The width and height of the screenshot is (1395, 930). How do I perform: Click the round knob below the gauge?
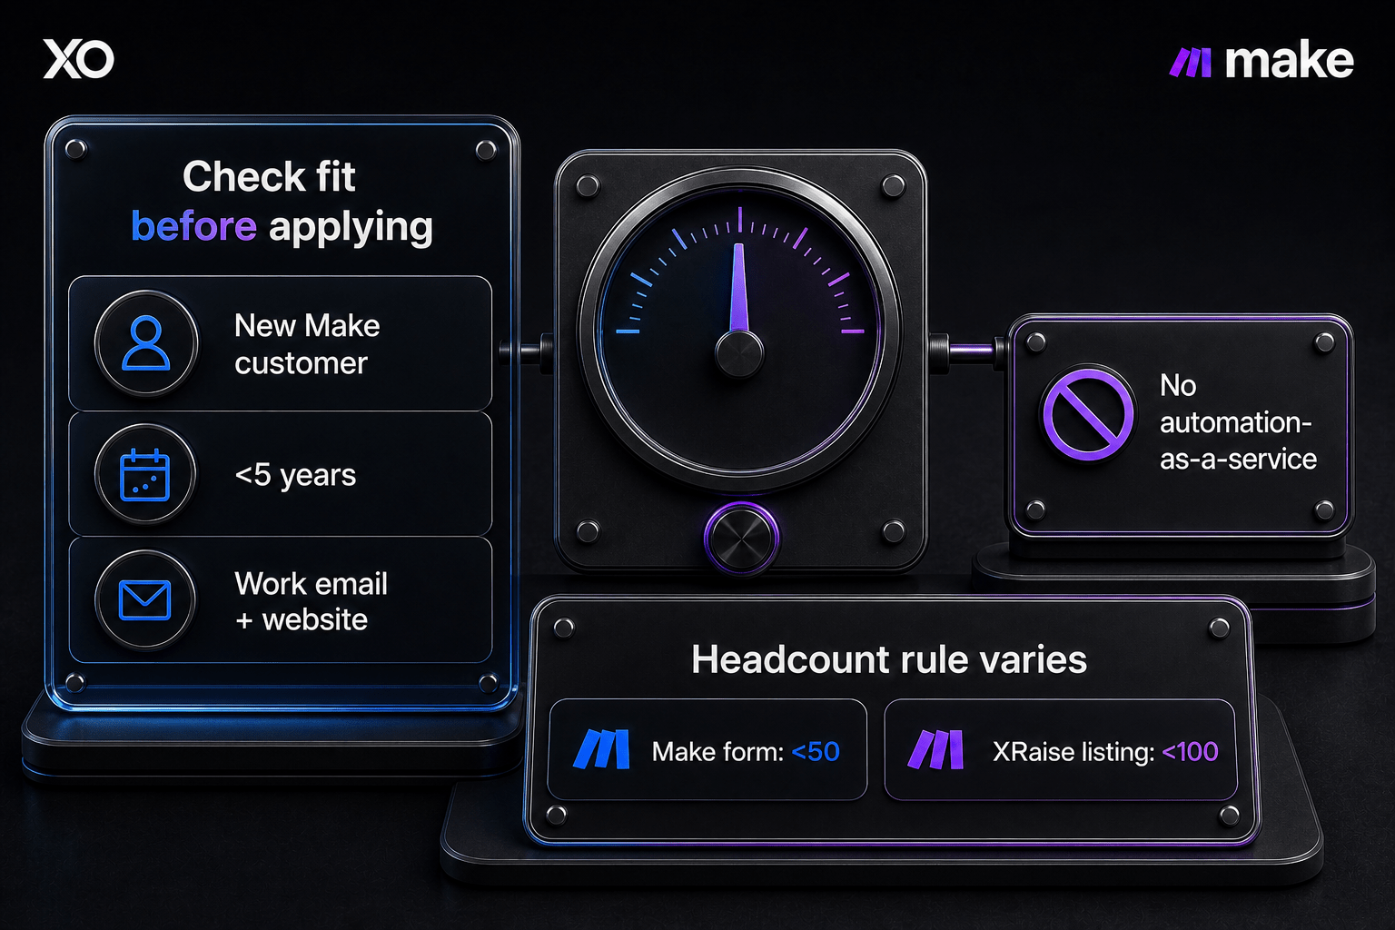tap(741, 538)
